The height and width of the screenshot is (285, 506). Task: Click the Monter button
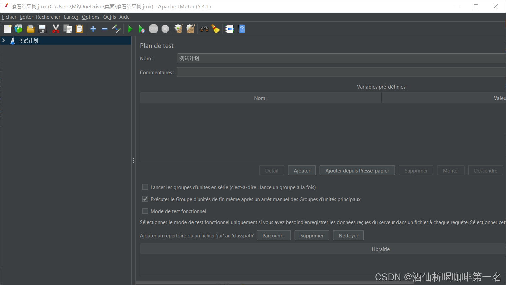(x=451, y=170)
